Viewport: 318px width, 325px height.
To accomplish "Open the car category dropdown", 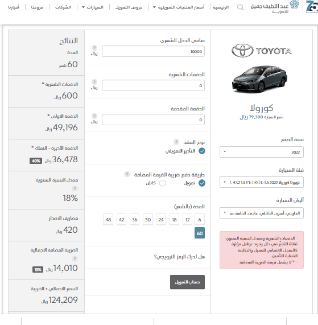I will (262, 182).
